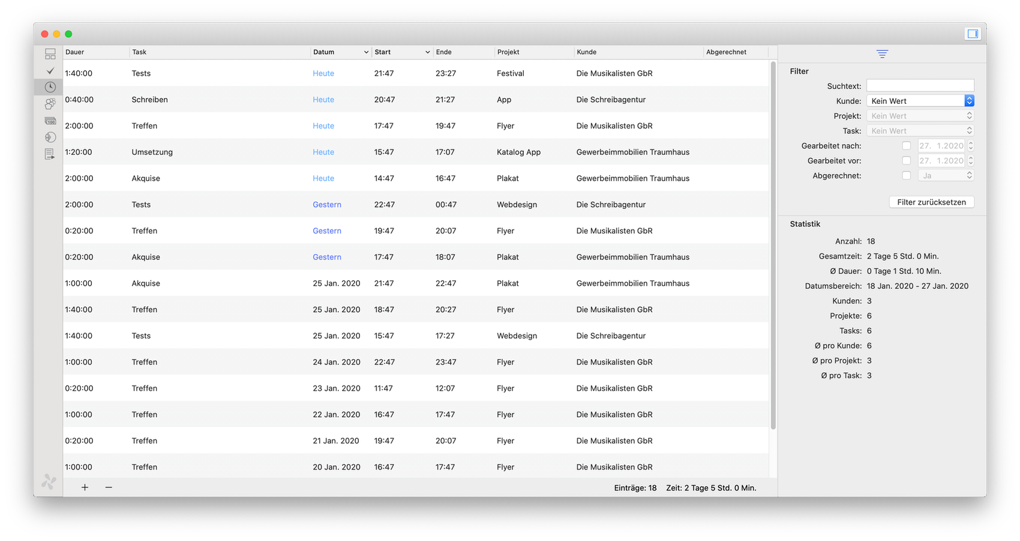Click the Task column header
1020x541 pixels.
tap(220, 52)
